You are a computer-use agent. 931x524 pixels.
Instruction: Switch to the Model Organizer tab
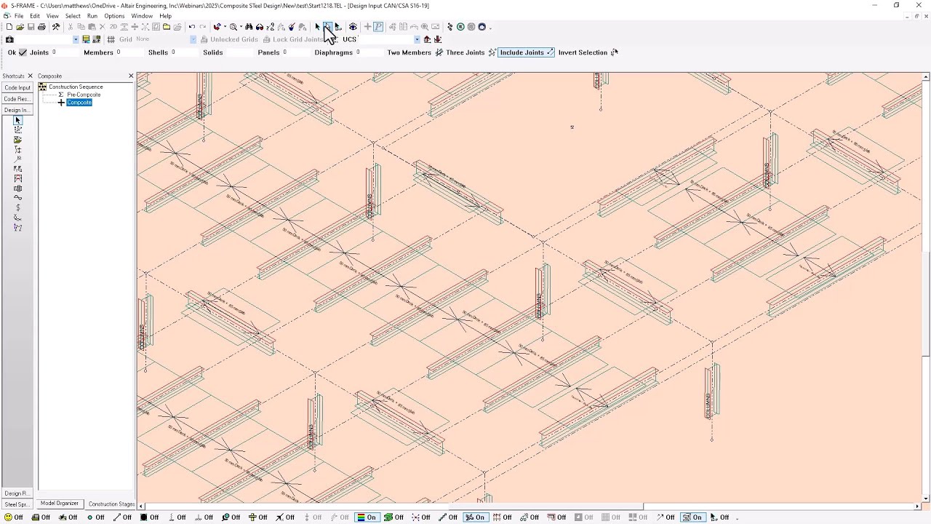pyautogui.click(x=60, y=504)
